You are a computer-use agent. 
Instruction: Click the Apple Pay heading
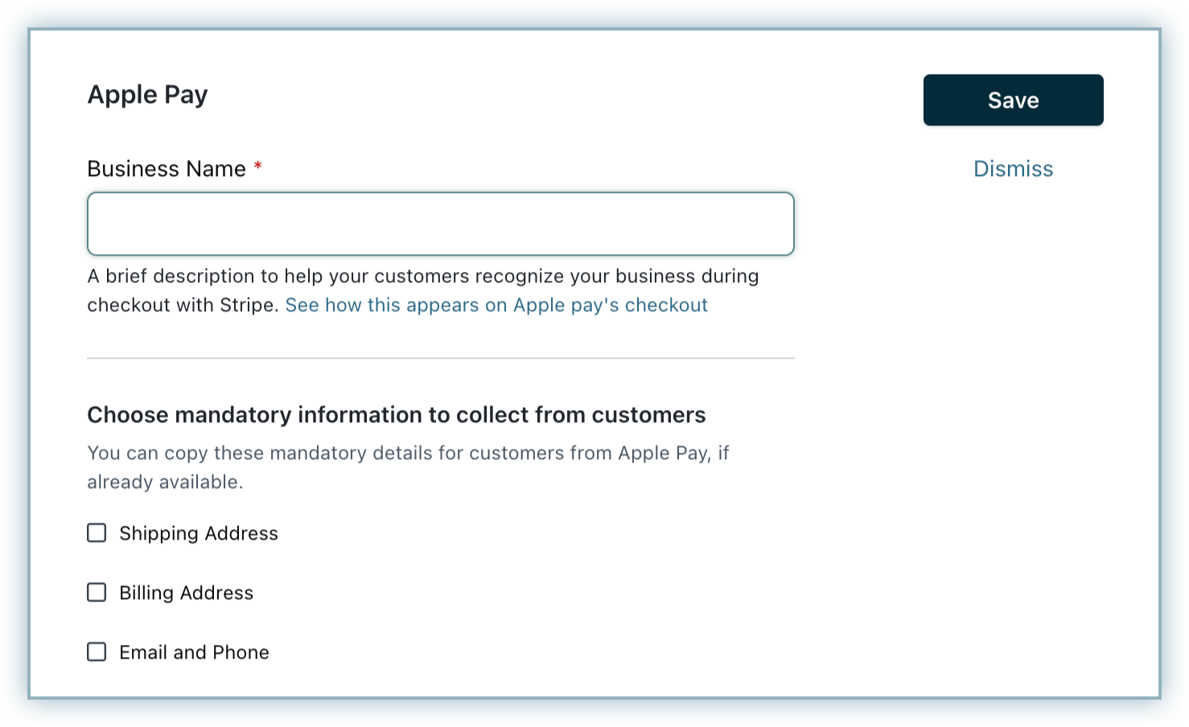pyautogui.click(x=147, y=95)
